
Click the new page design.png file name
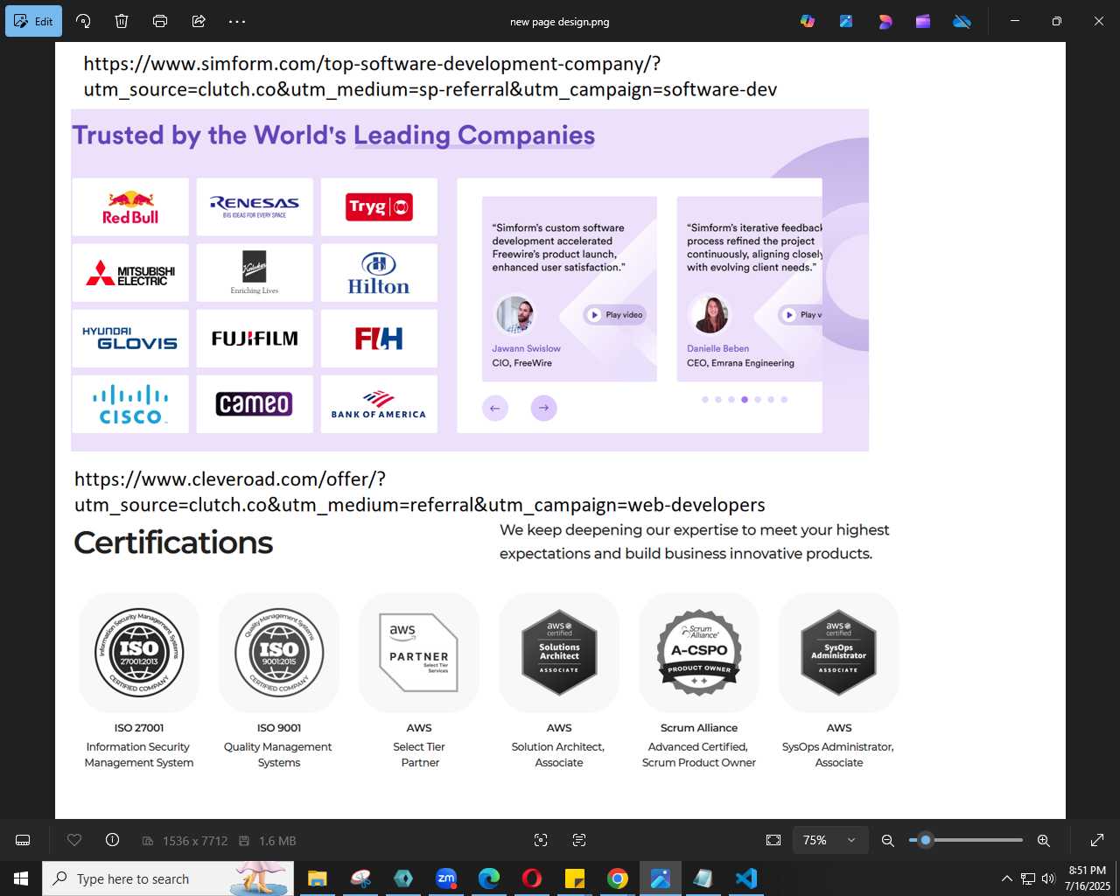[560, 22]
